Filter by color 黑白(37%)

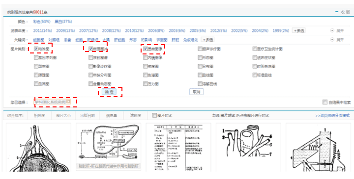click(63, 22)
